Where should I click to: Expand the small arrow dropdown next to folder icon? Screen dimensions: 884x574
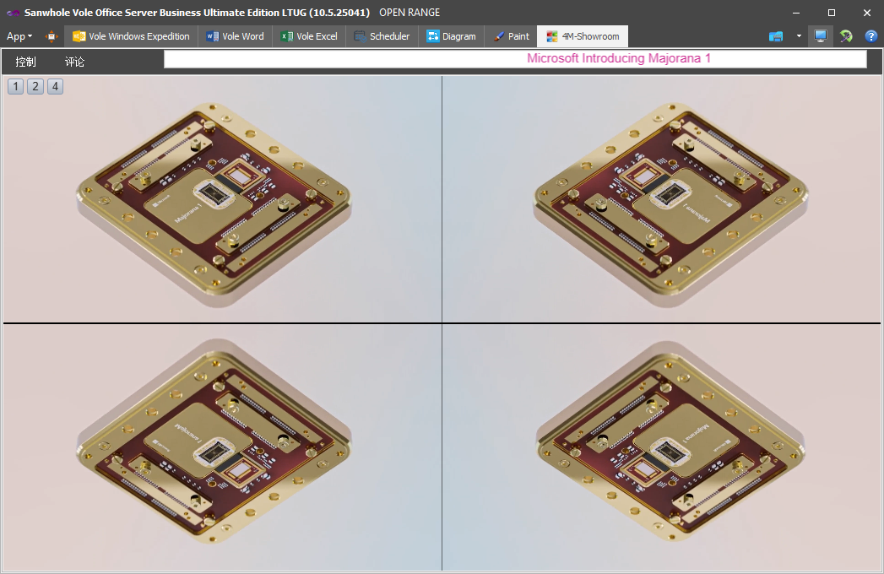point(799,36)
